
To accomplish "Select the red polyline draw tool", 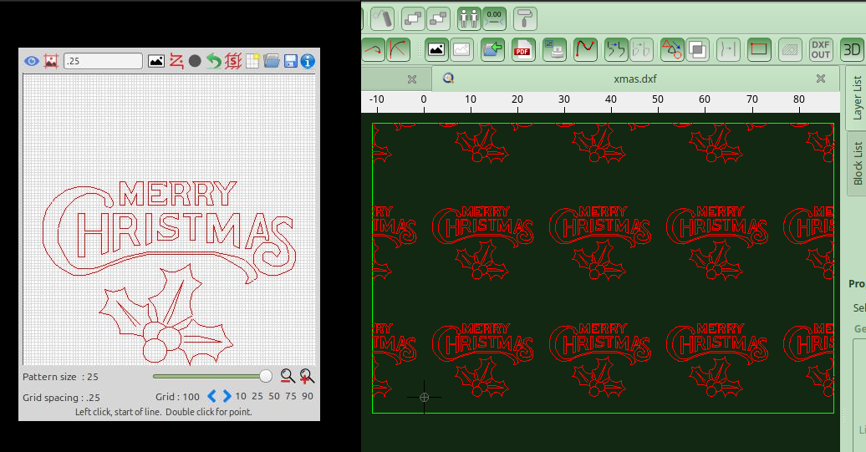I will point(176,61).
